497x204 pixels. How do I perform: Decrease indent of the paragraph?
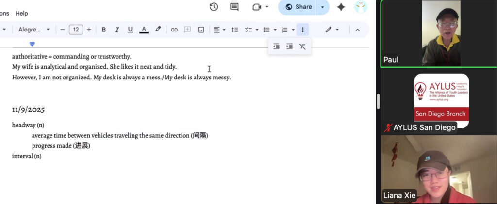coord(276,47)
